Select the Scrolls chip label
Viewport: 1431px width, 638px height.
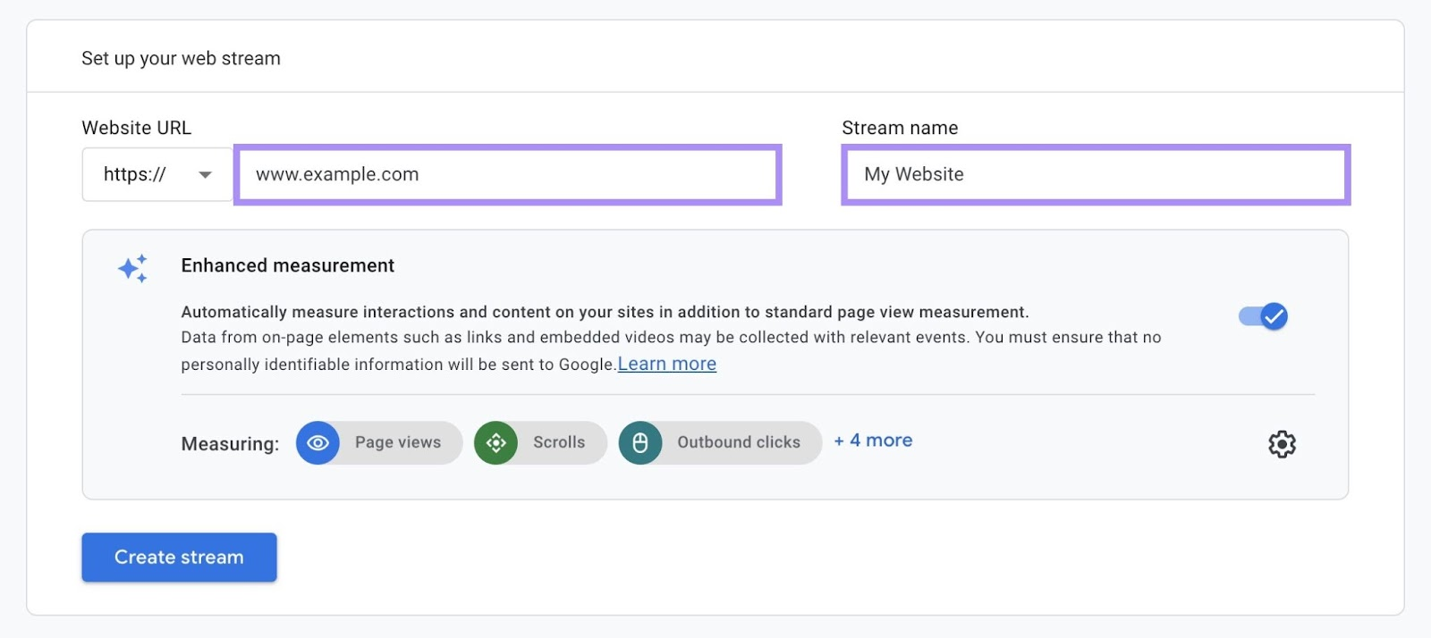coord(559,442)
